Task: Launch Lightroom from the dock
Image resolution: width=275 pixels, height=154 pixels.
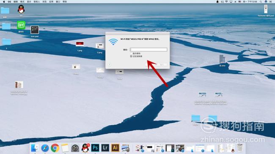Action: coord(105,148)
